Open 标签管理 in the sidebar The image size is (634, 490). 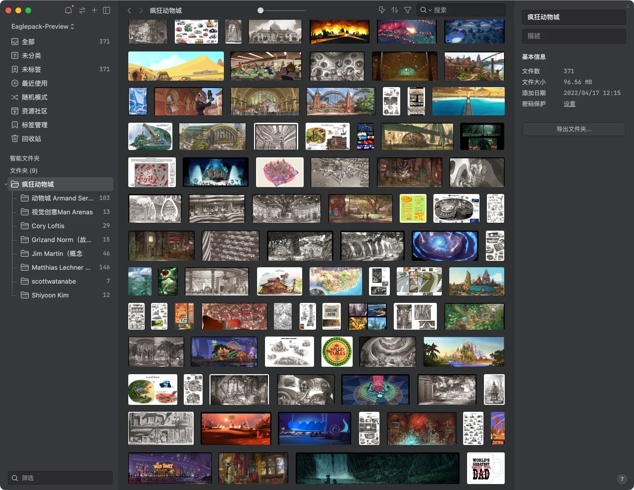click(x=60, y=125)
